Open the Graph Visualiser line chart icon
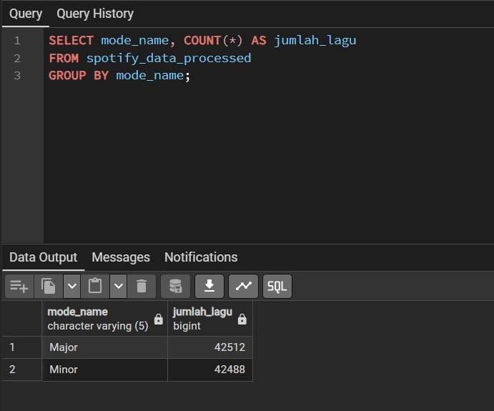The height and width of the screenshot is (411, 494). pos(244,286)
